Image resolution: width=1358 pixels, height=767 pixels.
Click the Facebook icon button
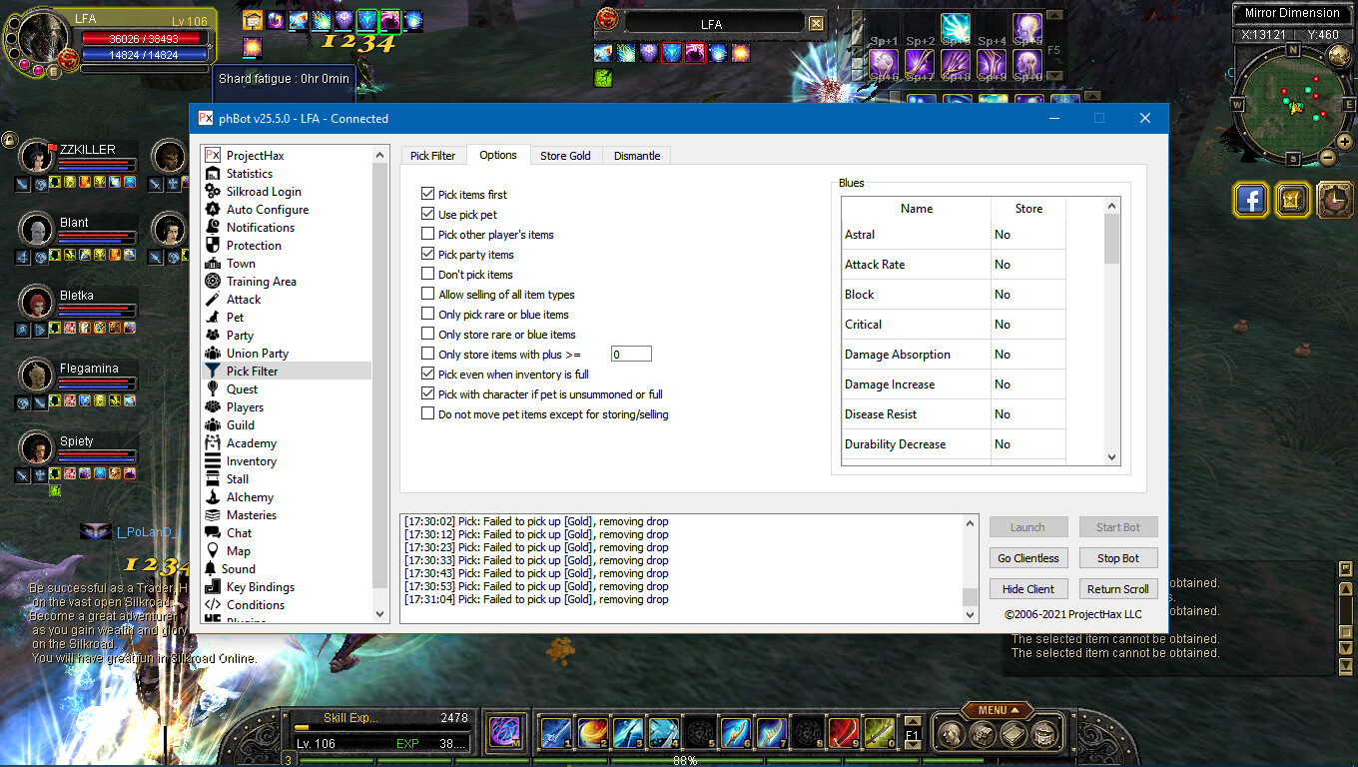[1250, 200]
